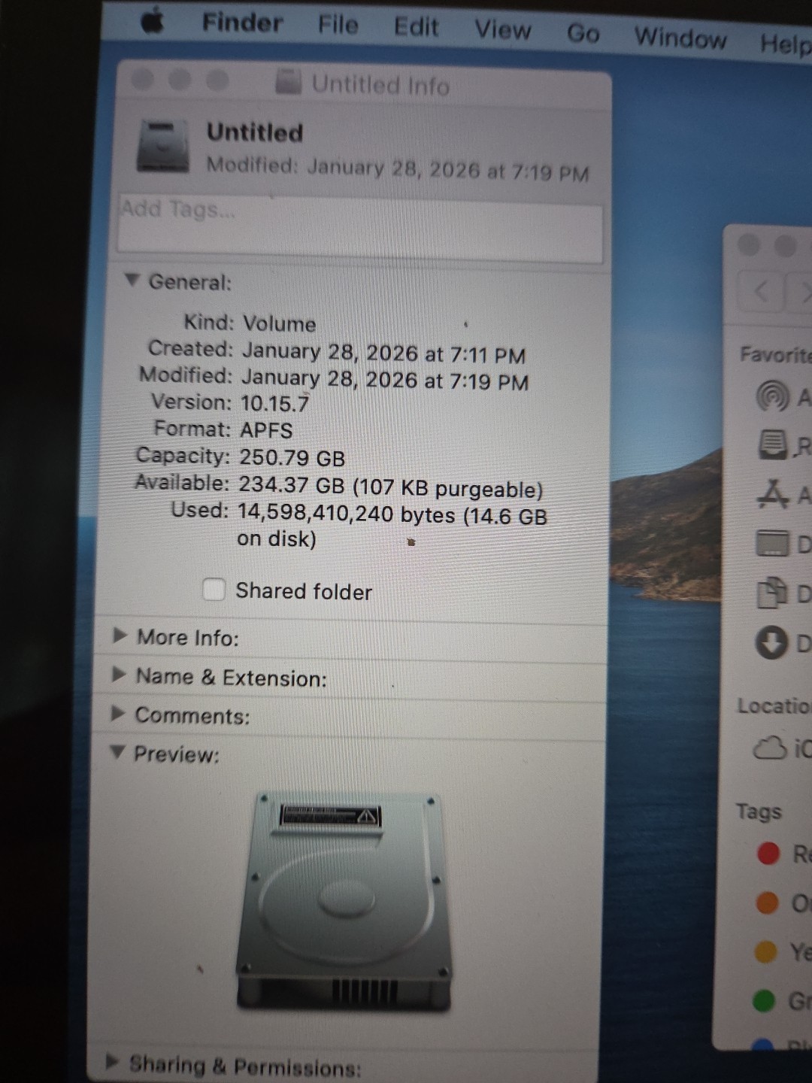Select the Yellow tag in sidebar

click(765, 952)
